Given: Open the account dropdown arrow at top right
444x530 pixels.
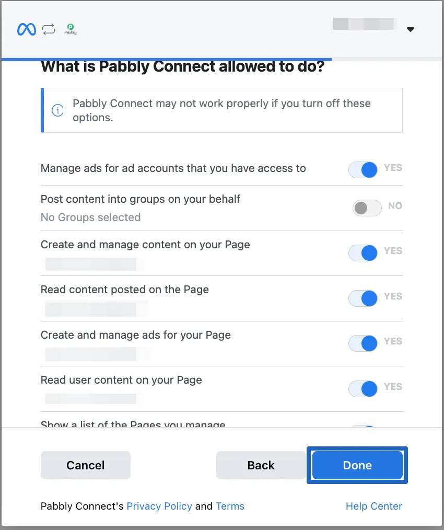Looking at the screenshot, I should click(x=411, y=29).
